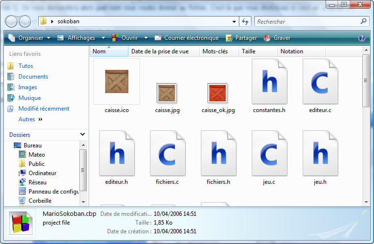Click the refresh button beside address bar
374x244 pixels.
point(245,22)
